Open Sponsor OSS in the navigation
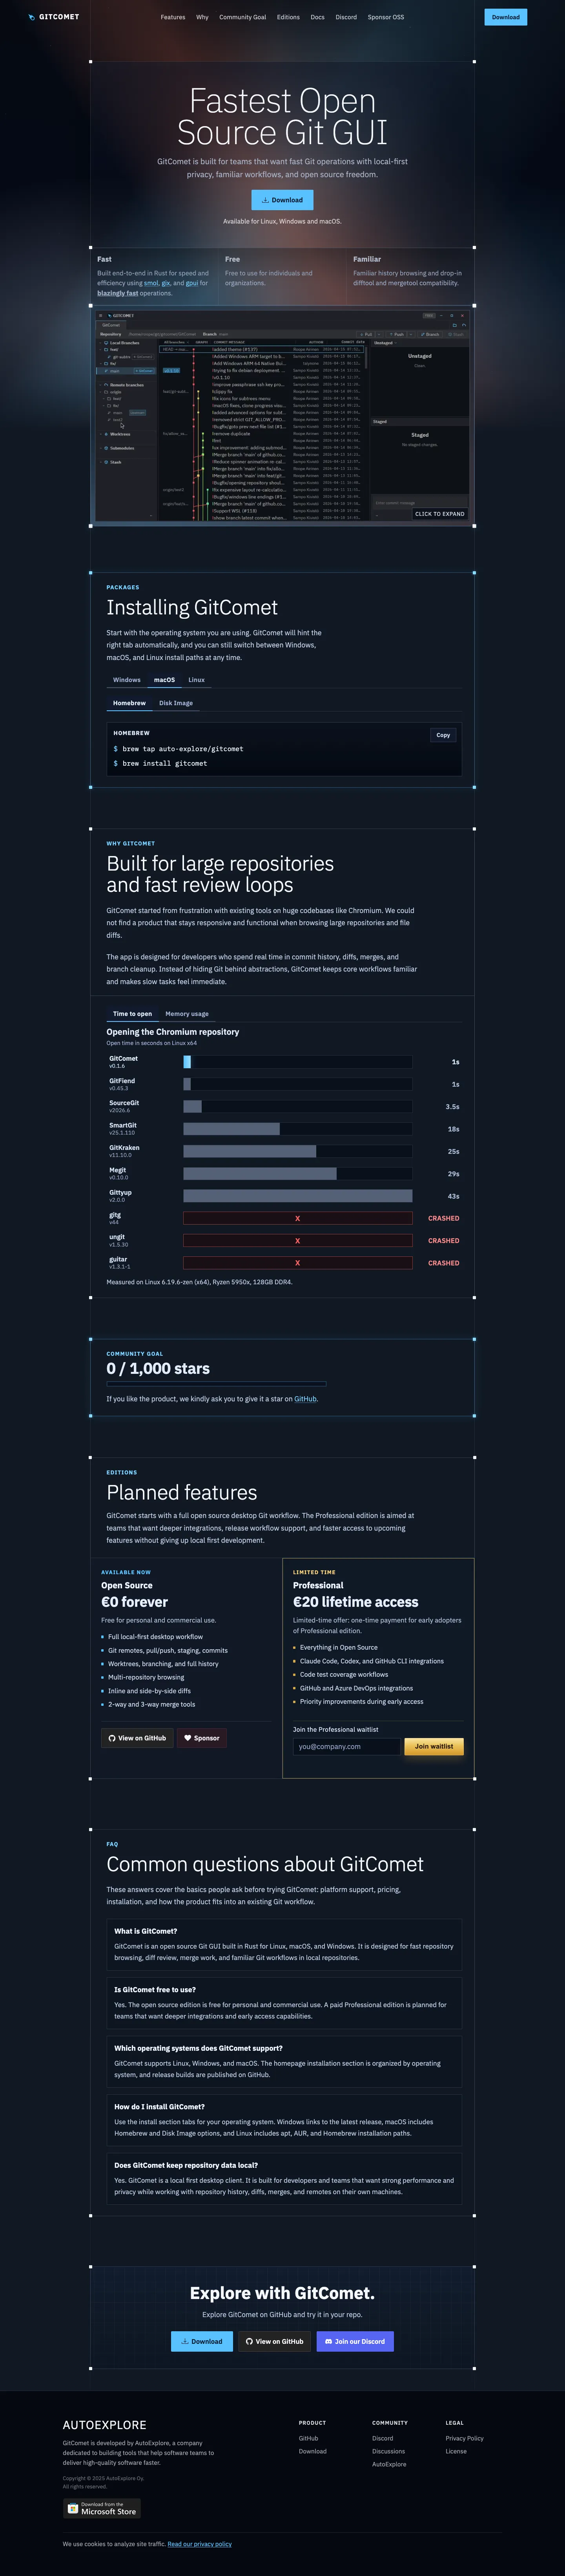 pyautogui.click(x=386, y=17)
